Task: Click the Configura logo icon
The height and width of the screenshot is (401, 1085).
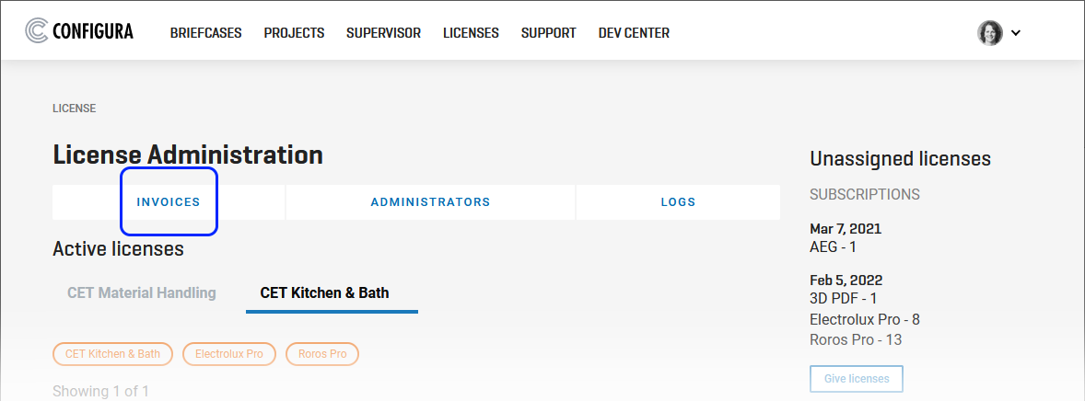Action: pos(37,31)
